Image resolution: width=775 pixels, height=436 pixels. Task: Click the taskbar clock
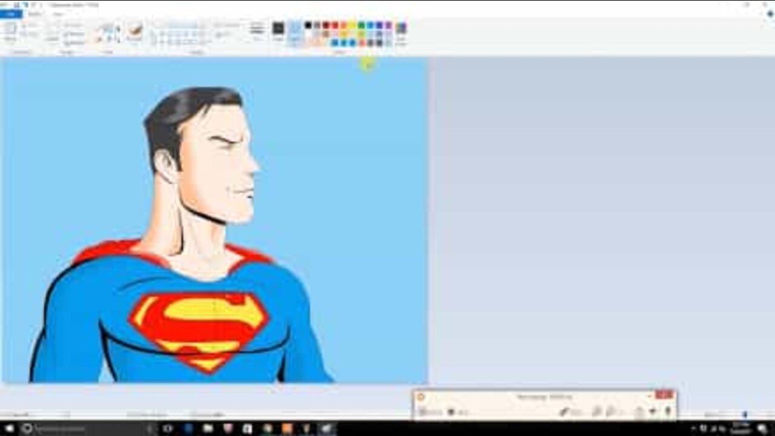click(740, 428)
